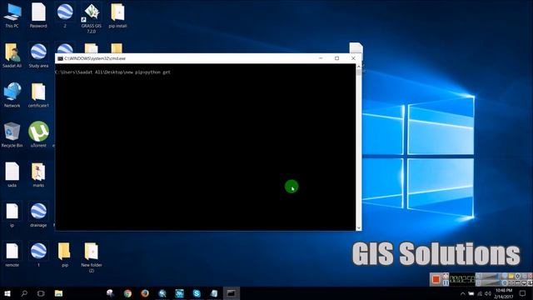The width and height of the screenshot is (533, 300).
Task: Open the Windows Start menu
Action: click(7, 293)
